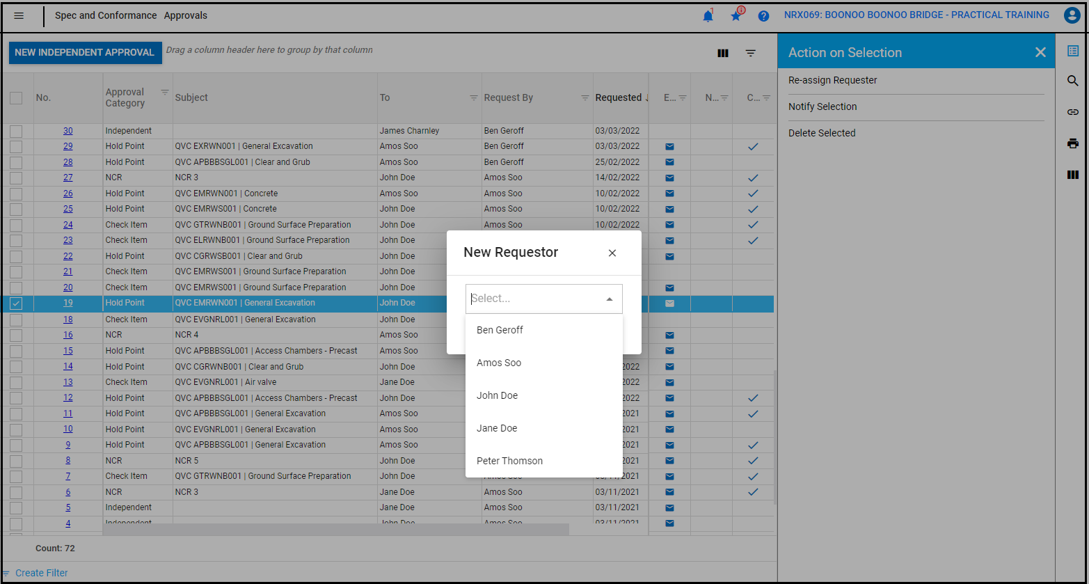Open the C... column filter menu
The height and width of the screenshot is (584, 1089).
[x=766, y=98]
